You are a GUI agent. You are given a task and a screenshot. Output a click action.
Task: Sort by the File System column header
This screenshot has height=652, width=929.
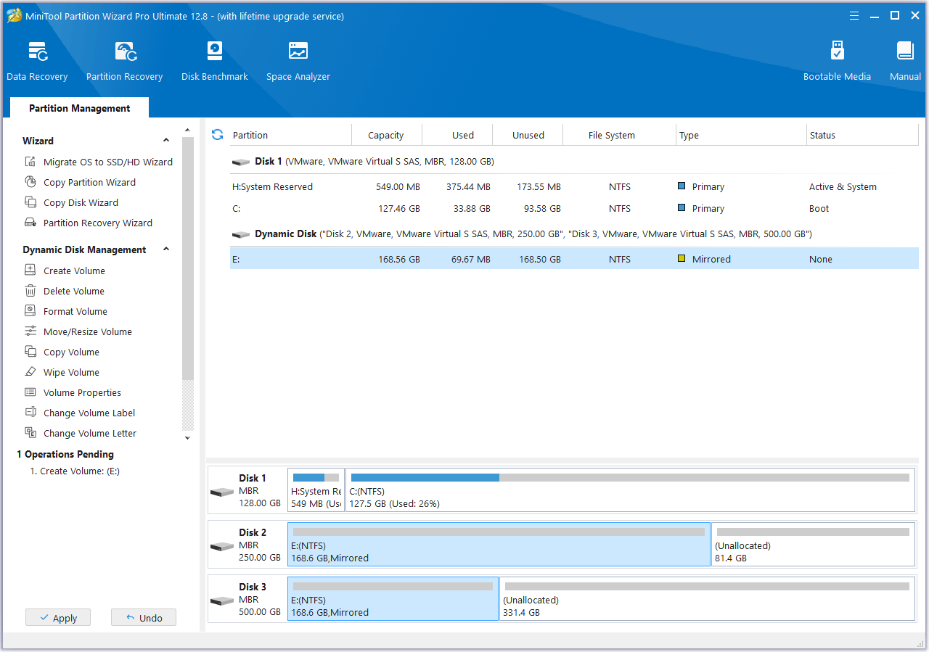tap(619, 135)
